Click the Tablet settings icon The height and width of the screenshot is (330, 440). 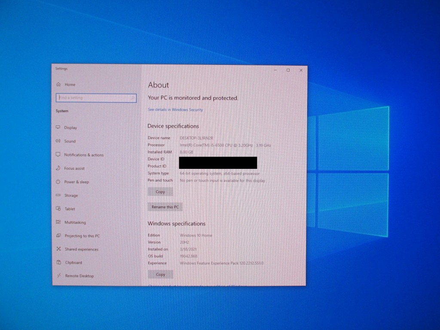click(58, 209)
